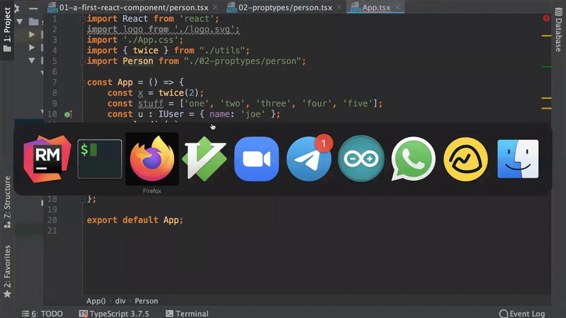Collapse the project root tree node arrow
566x318 pixels.
(19, 22)
